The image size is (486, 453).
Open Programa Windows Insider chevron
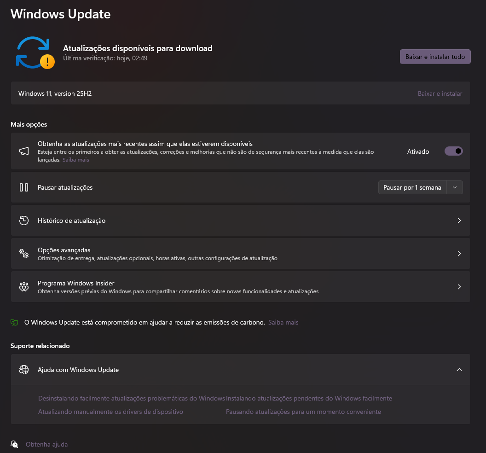459,287
